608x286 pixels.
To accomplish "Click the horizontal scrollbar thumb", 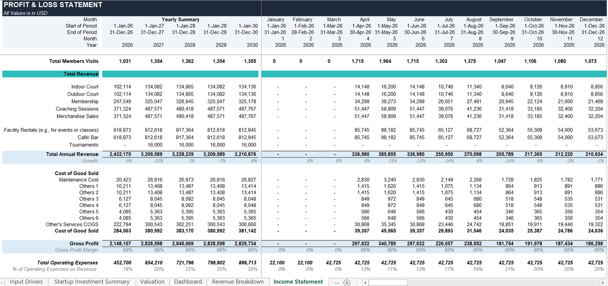I will coord(388,283).
